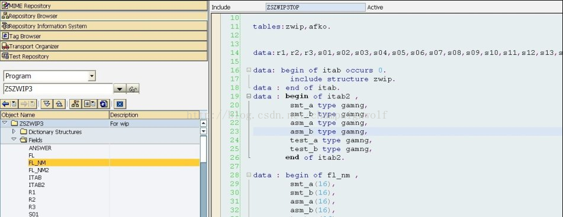The height and width of the screenshot is (217, 563).
Task: Click the Object Name column header
Action: click(x=54, y=115)
